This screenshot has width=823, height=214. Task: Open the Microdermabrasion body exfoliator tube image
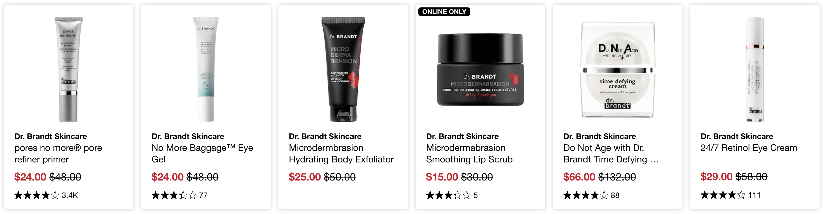pyautogui.click(x=343, y=70)
